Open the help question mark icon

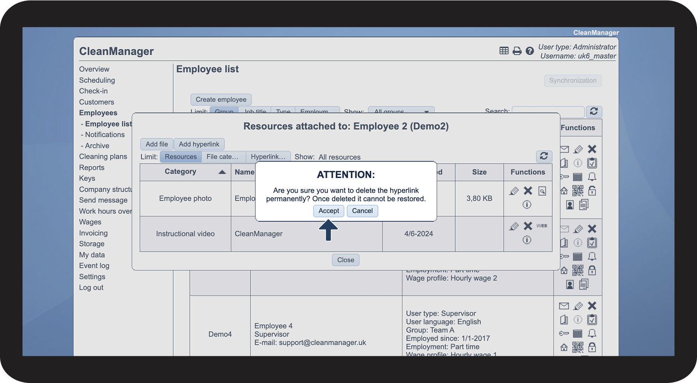[530, 51]
